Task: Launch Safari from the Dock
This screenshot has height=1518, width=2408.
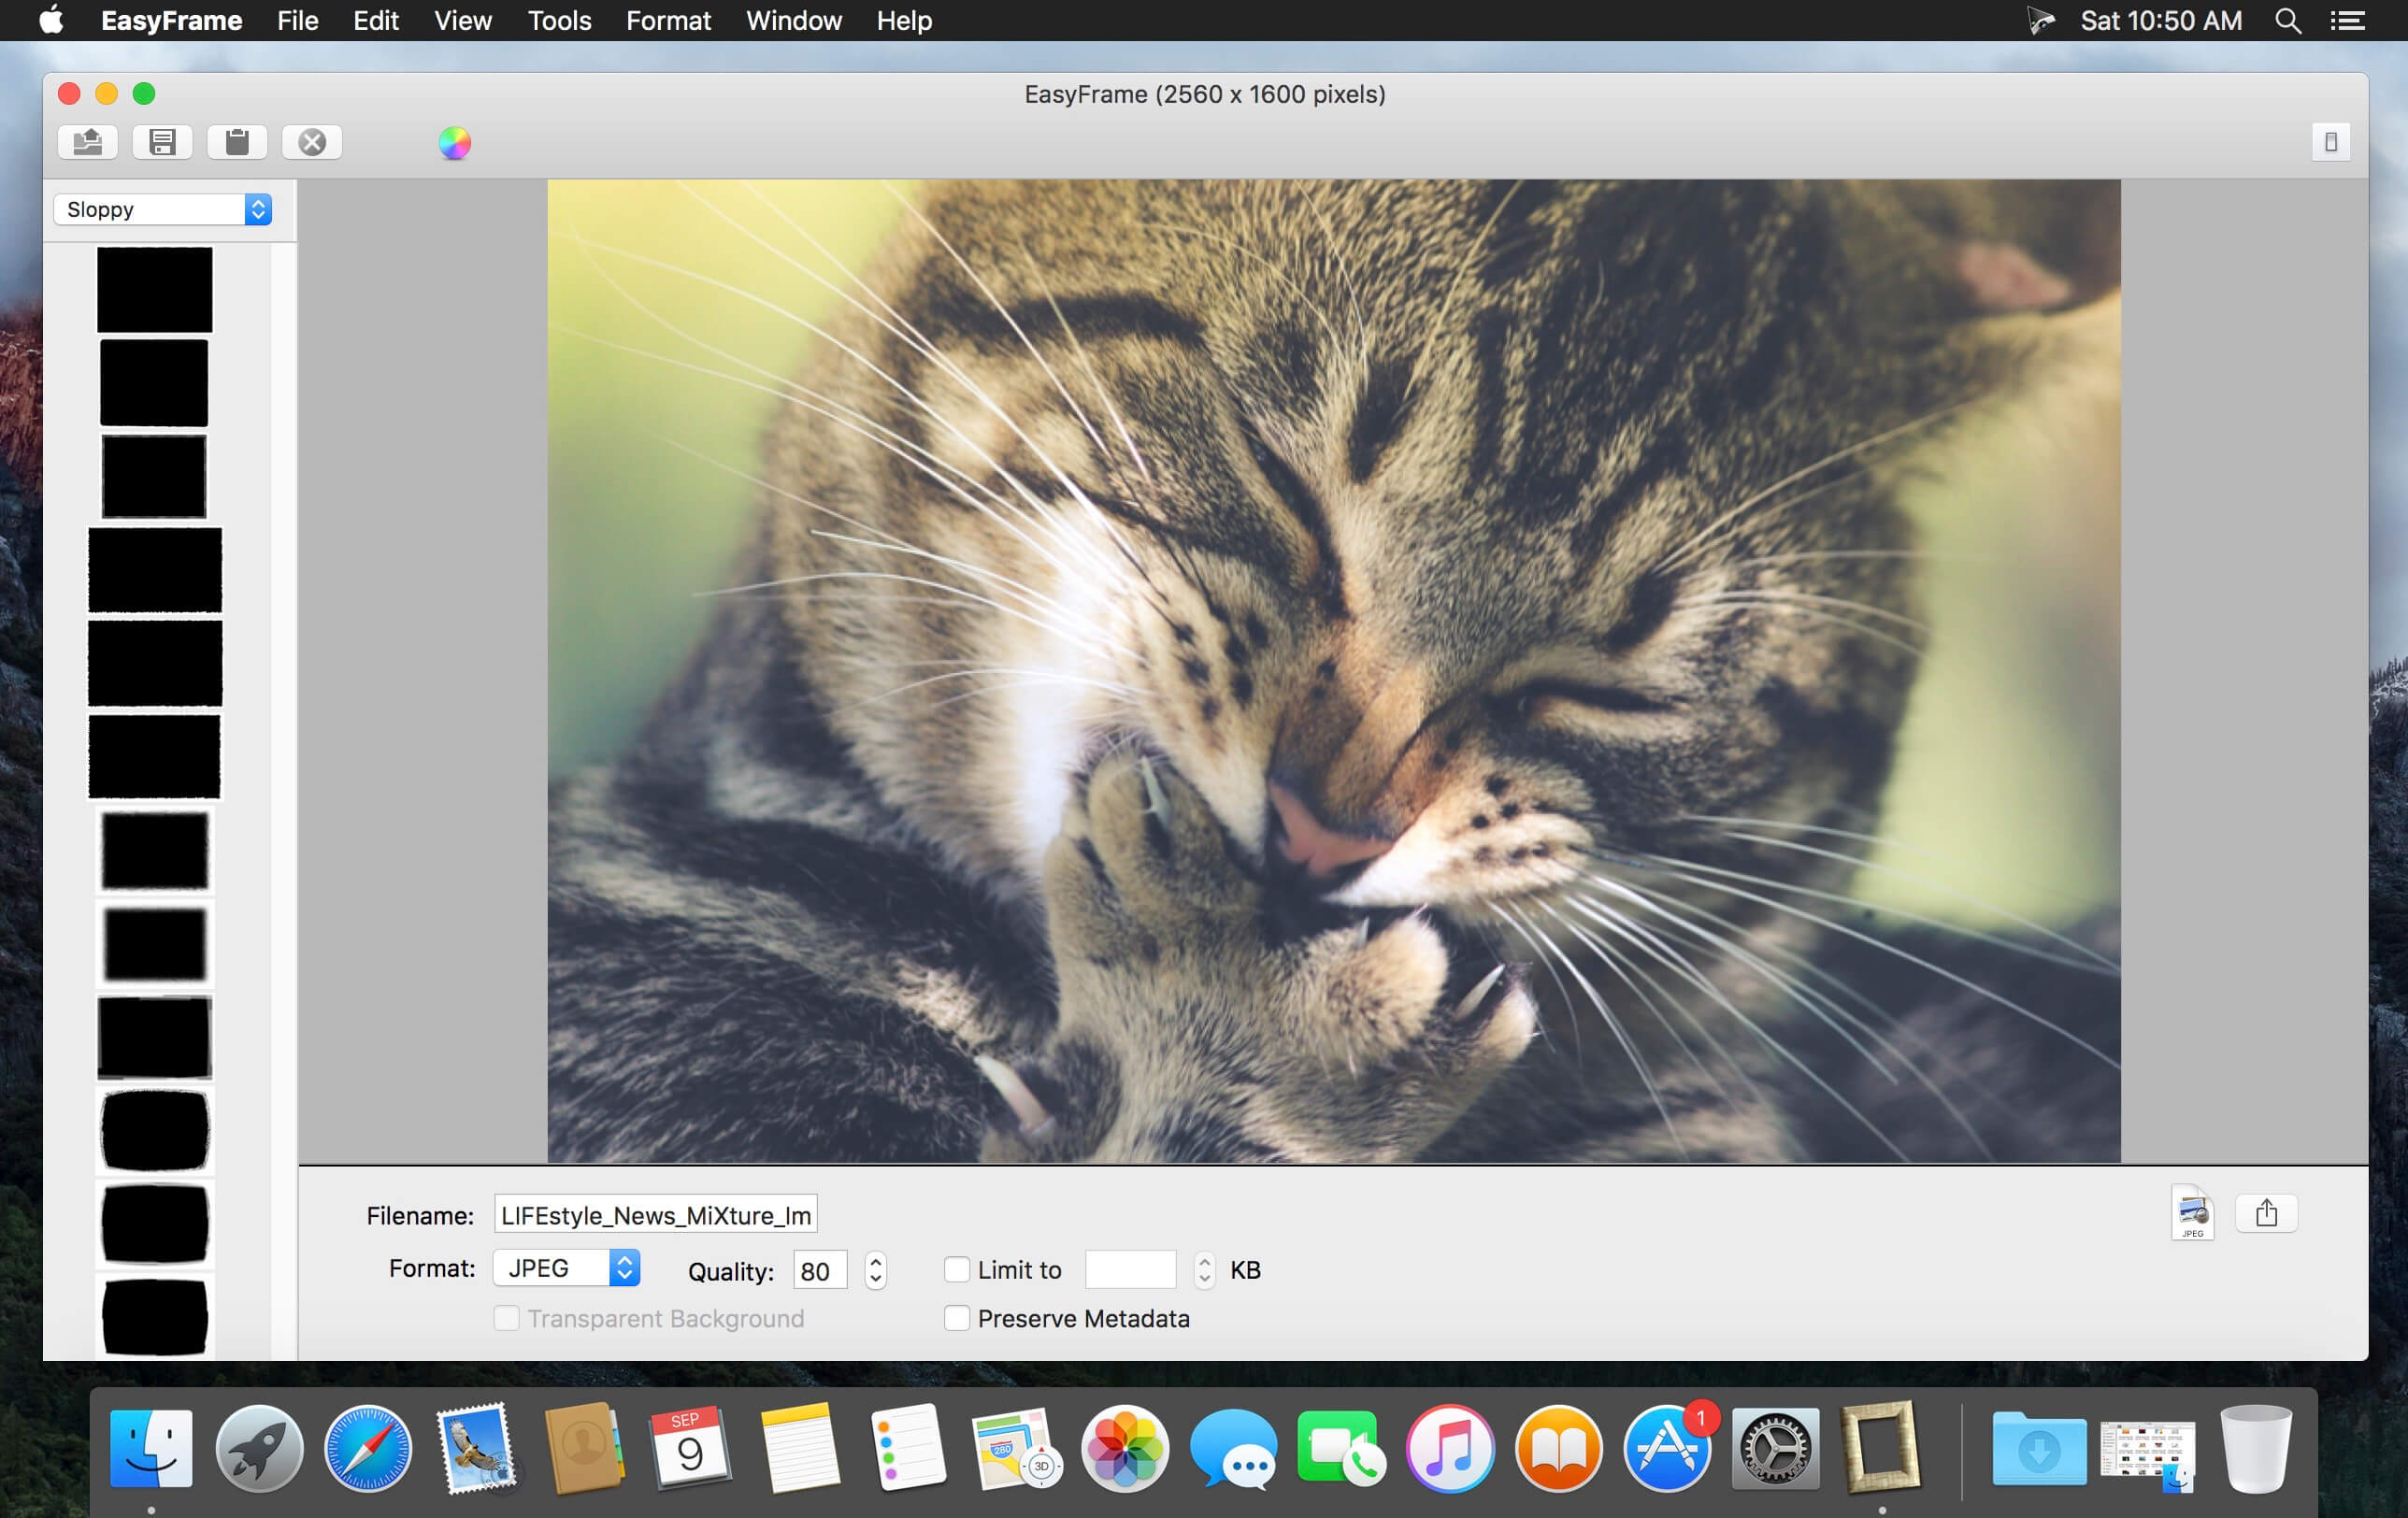Action: coord(367,1447)
